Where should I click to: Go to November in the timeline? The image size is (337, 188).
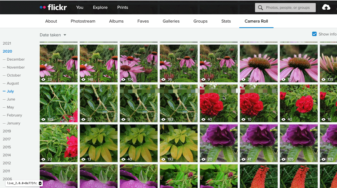coord(16,67)
